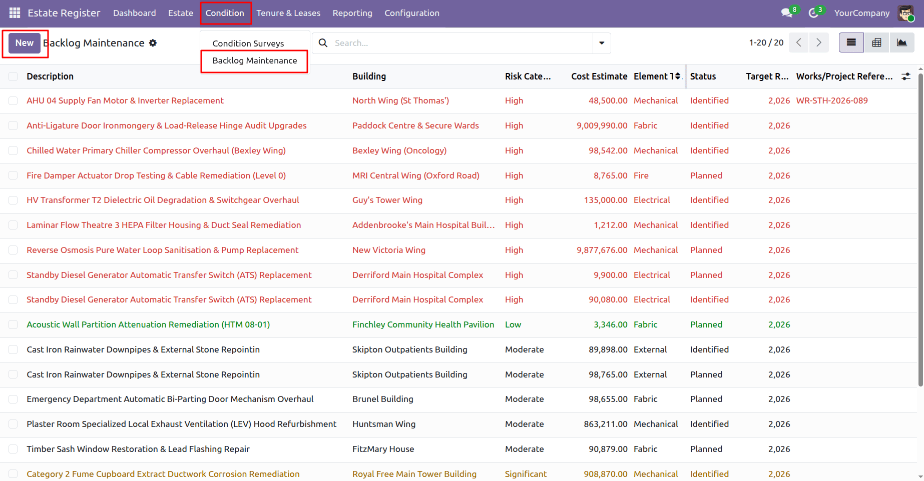
Task: Sort by the Building column header
Action: point(369,76)
